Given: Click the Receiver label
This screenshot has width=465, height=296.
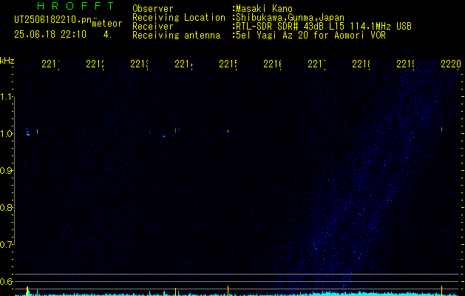Looking at the screenshot, I should [x=153, y=26].
